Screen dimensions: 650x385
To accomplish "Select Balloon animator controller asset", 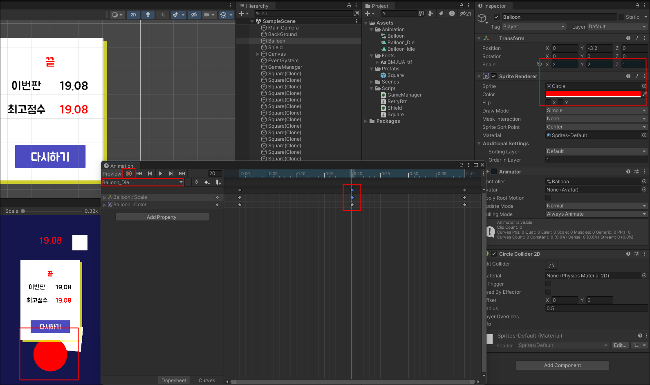I will click(396, 36).
